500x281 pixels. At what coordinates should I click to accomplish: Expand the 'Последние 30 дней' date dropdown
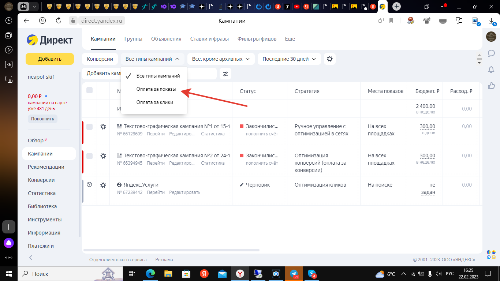(x=289, y=59)
